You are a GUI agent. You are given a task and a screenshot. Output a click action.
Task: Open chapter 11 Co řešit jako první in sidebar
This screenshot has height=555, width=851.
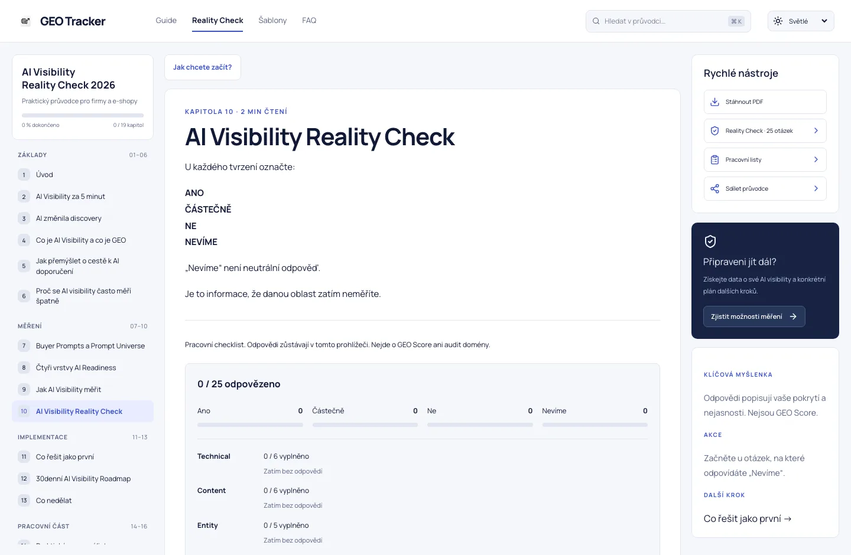[x=83, y=457]
